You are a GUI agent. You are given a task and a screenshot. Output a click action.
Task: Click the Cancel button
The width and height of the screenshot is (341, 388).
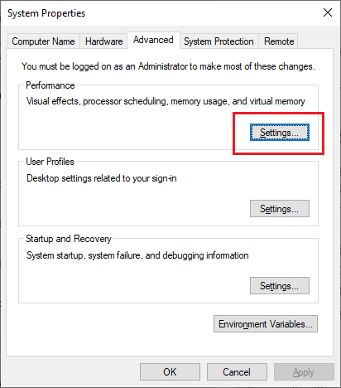pyautogui.click(x=237, y=372)
